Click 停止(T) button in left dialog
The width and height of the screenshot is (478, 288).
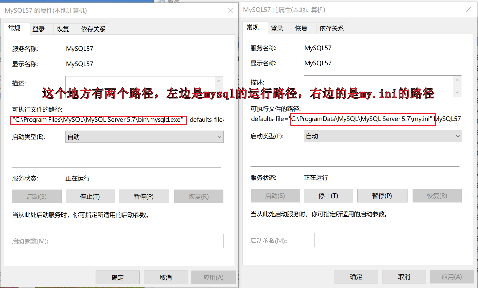90,196
